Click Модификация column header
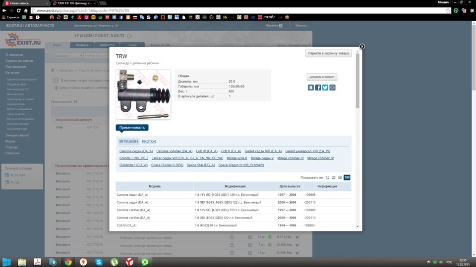Viewport: 476px width, 267px height. click(x=235, y=186)
